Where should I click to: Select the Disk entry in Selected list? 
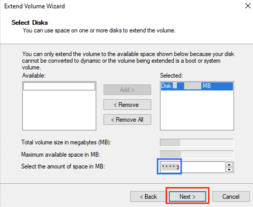tap(197, 86)
